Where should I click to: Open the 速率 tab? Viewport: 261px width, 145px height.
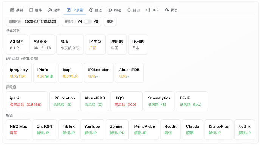[x=54, y=10]
